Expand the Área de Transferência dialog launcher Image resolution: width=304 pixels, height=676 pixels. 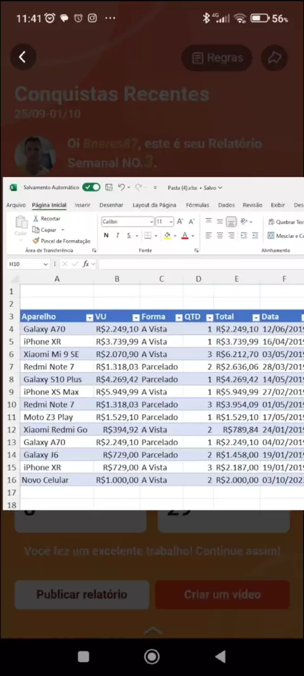click(94, 250)
